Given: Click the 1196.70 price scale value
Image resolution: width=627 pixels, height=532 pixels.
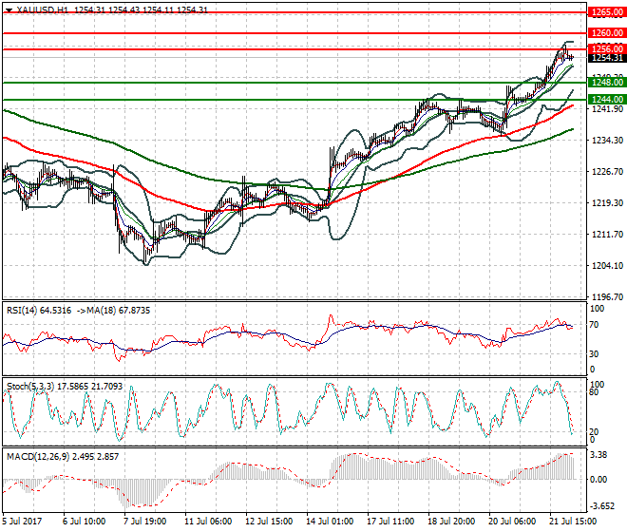Looking at the screenshot, I should 607,296.
